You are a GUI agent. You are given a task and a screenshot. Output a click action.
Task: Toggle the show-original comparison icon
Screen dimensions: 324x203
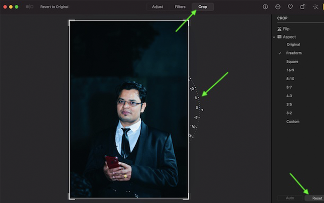coord(30,7)
